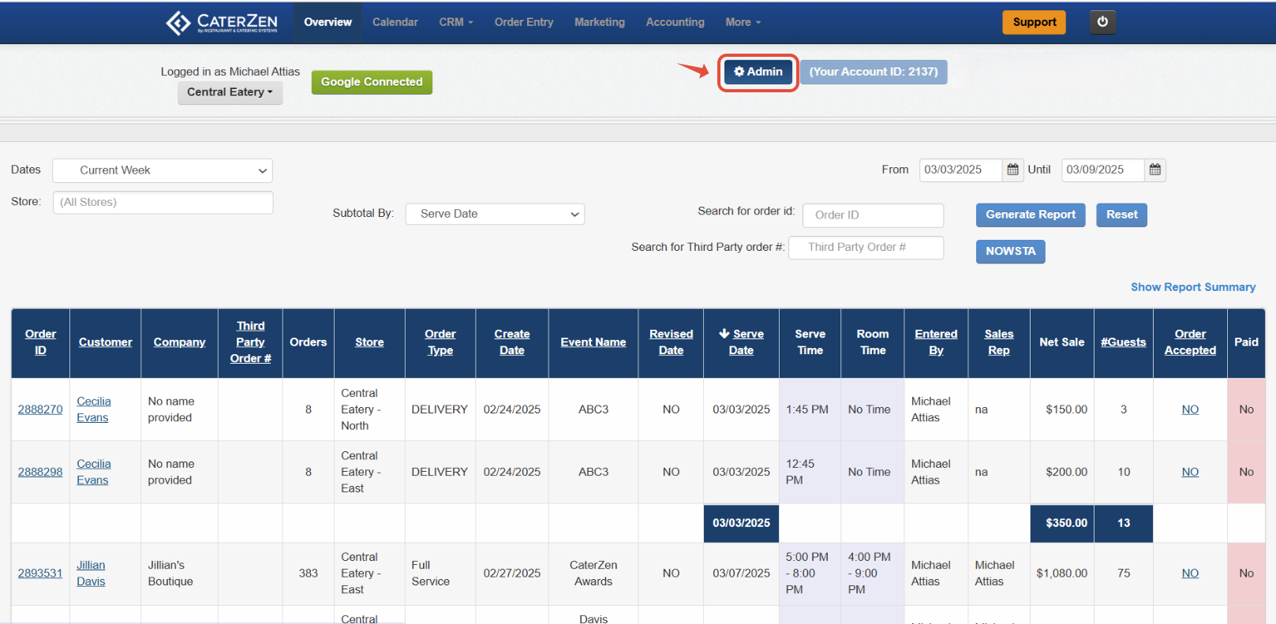Click the Google Connected button
This screenshot has width=1276, height=624.
tap(372, 82)
